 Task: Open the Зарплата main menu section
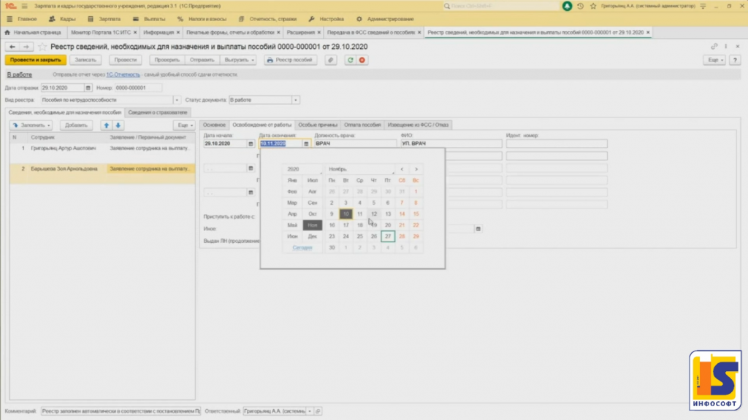(x=109, y=18)
